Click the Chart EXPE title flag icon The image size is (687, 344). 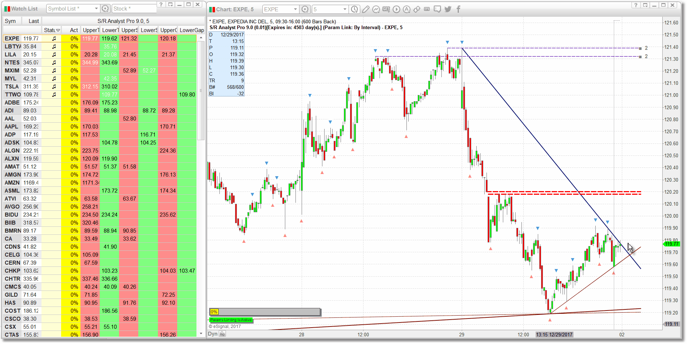(212, 9)
